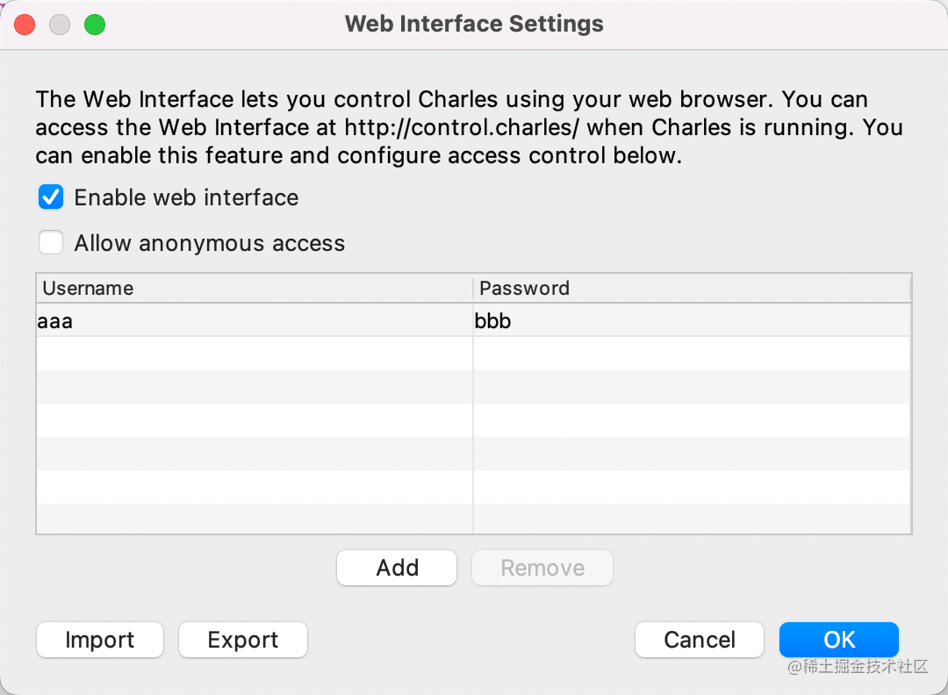
Task: Click the greyed-out Remove button
Action: (x=542, y=568)
